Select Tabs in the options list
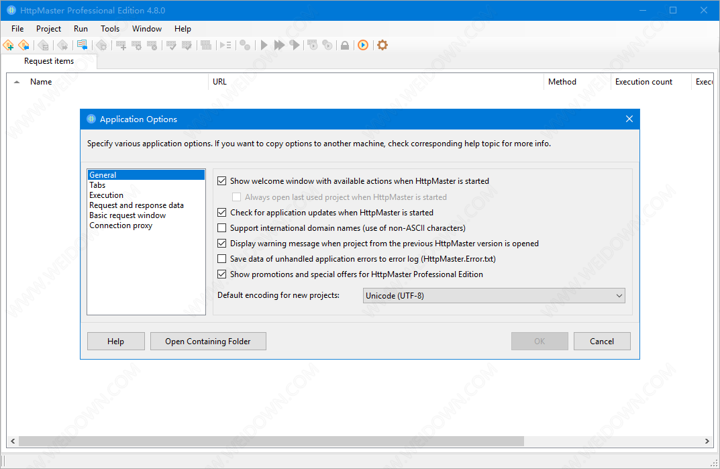 [x=146, y=185]
